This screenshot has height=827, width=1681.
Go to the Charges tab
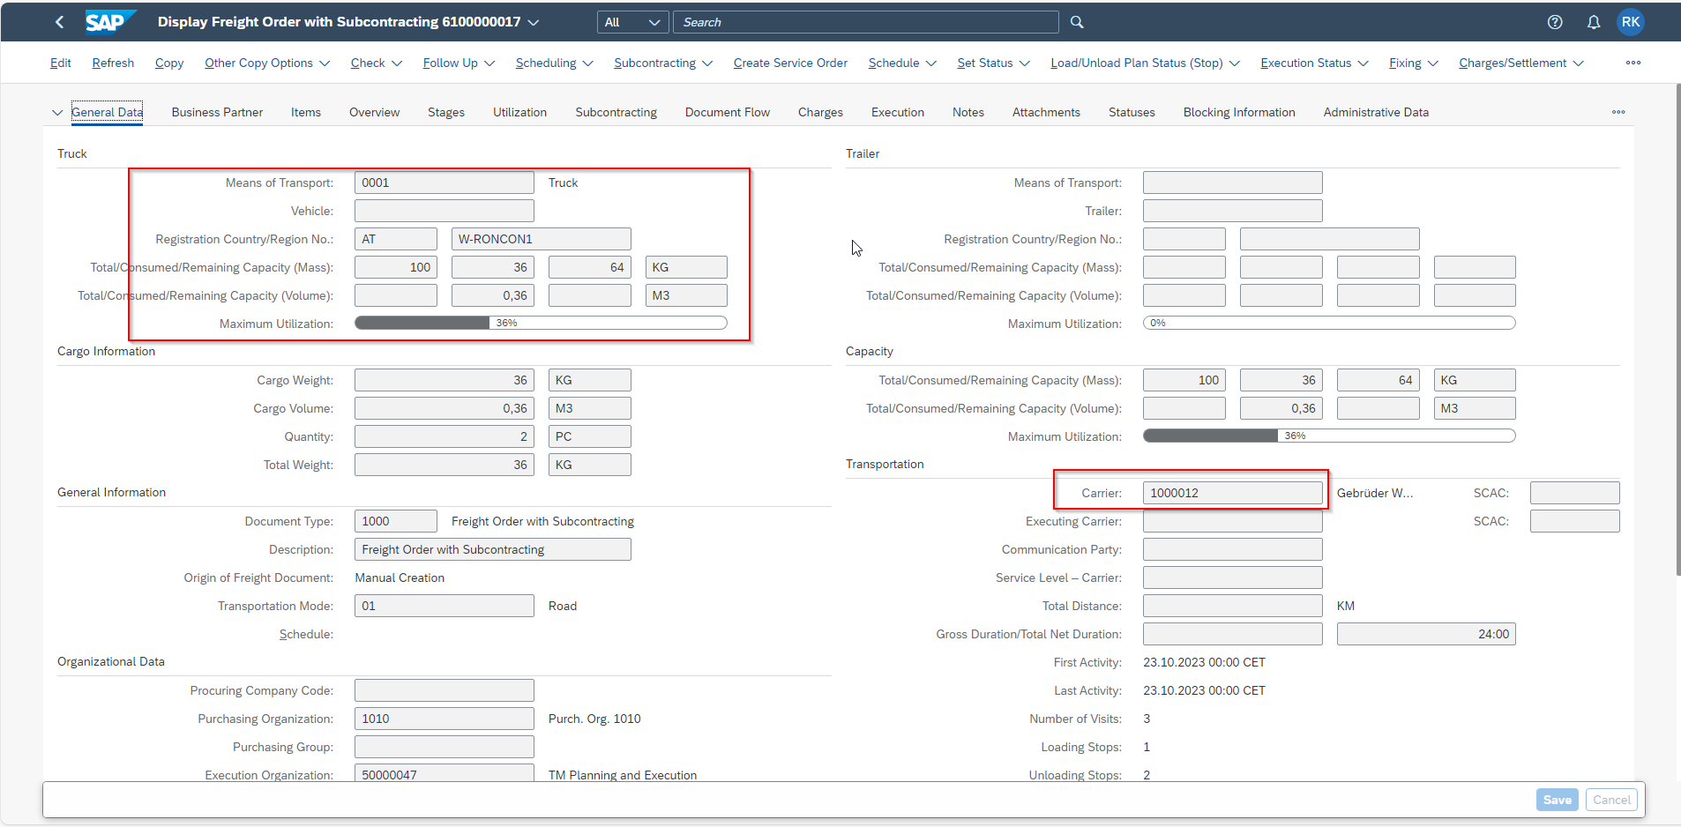[x=820, y=112]
